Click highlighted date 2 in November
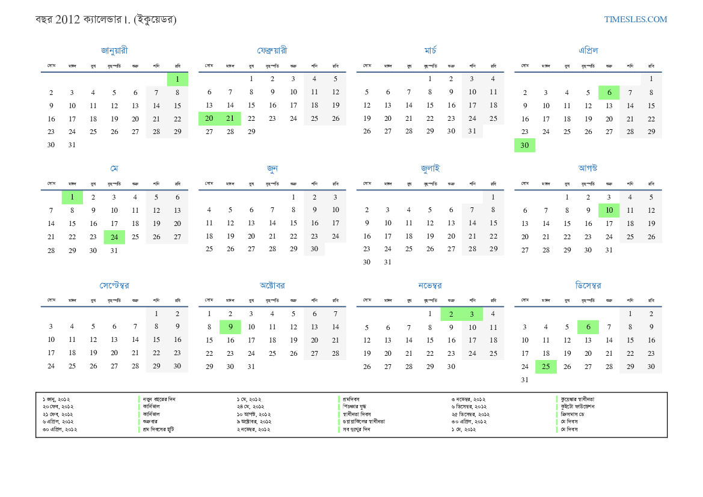 pyautogui.click(x=451, y=314)
